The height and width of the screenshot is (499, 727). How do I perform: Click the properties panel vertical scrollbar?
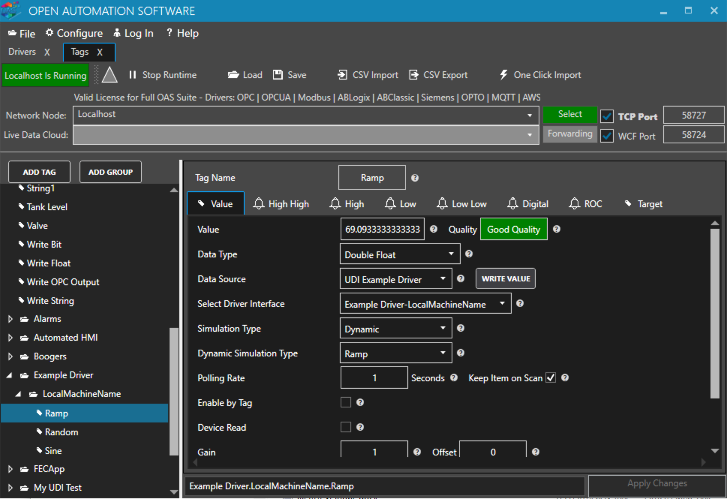pos(715,313)
